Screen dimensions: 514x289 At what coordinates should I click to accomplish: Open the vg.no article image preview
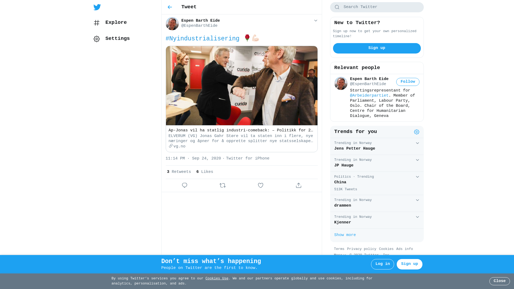pos(241,86)
